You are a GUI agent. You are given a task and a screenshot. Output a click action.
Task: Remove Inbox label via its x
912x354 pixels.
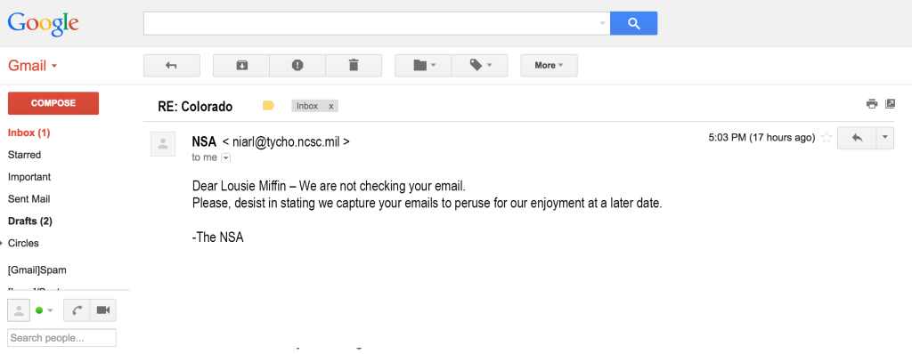tap(331, 107)
